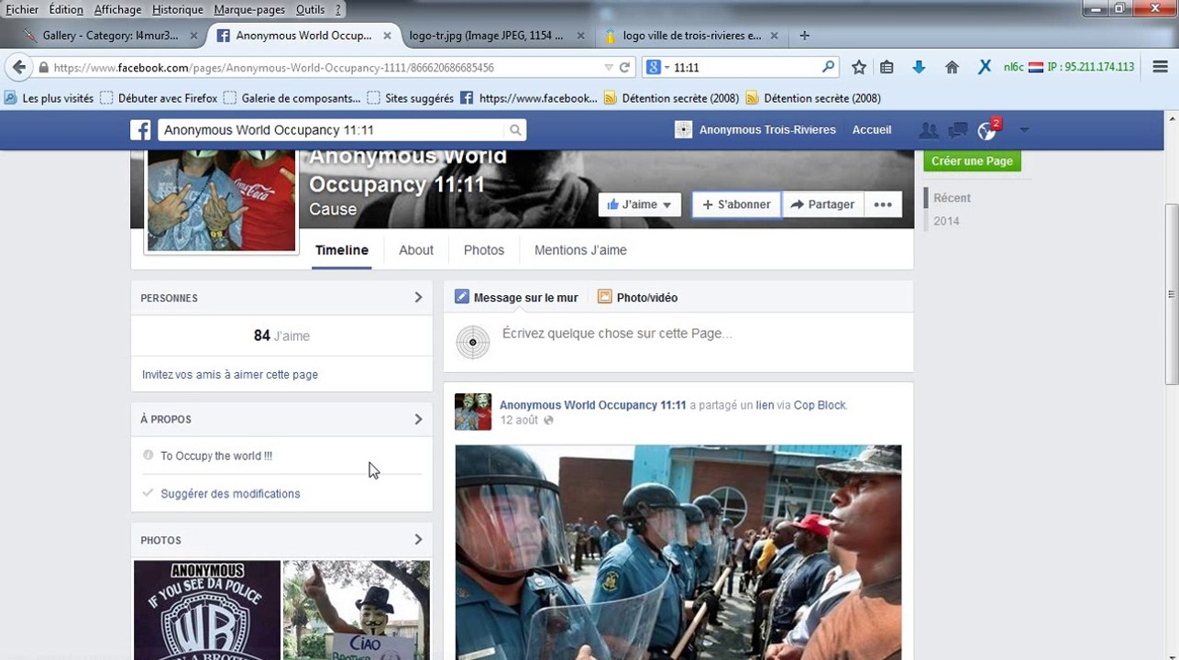This screenshot has width=1179, height=660.
Task: Click Invitez vos amis à aimer cette page
Action: click(230, 375)
